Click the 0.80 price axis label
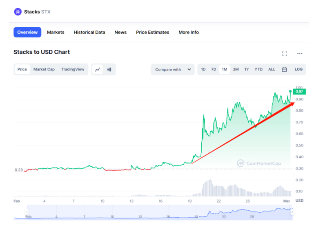This screenshot has height=227, width=314. click(x=299, y=110)
